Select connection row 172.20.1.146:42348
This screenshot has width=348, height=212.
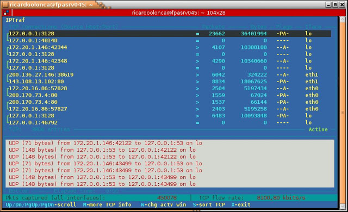(170, 61)
